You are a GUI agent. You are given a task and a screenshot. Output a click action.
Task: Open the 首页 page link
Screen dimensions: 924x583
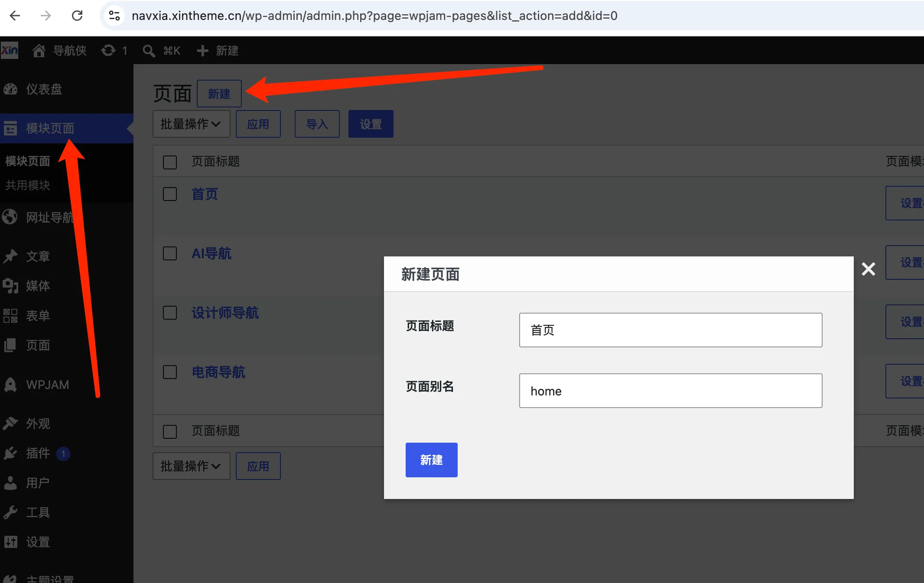pyautogui.click(x=205, y=194)
